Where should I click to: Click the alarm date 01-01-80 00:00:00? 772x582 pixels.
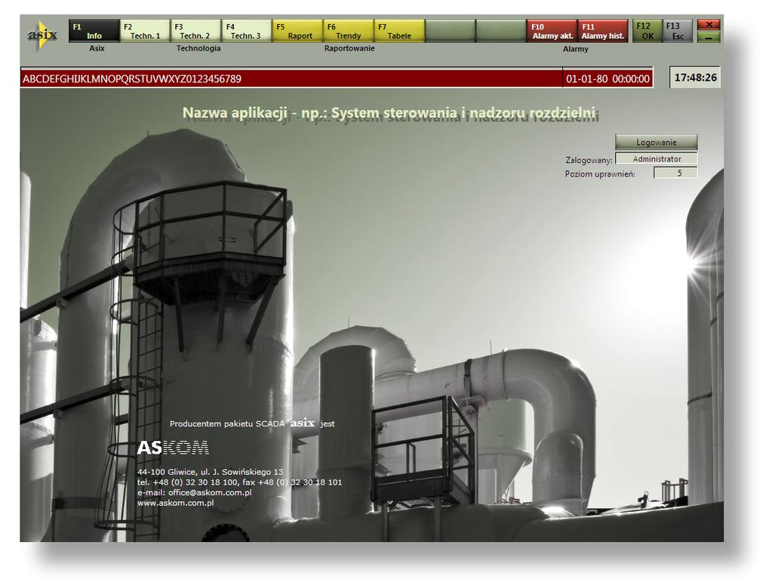coord(607,79)
